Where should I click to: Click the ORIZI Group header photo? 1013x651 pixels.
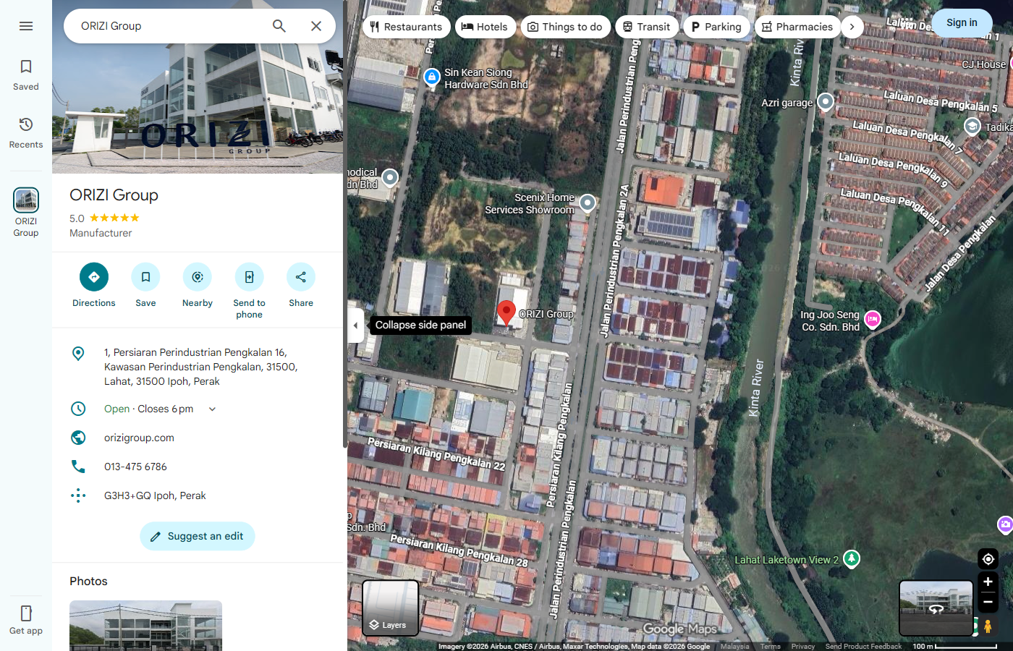pyautogui.click(x=198, y=109)
